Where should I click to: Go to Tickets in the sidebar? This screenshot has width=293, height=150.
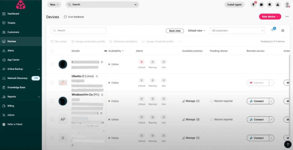point(11,23)
